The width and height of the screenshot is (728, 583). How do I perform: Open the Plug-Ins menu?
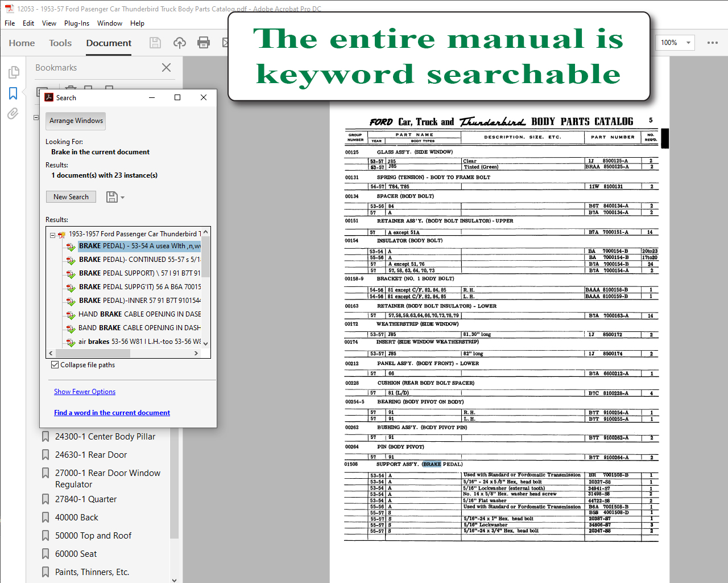tap(77, 23)
